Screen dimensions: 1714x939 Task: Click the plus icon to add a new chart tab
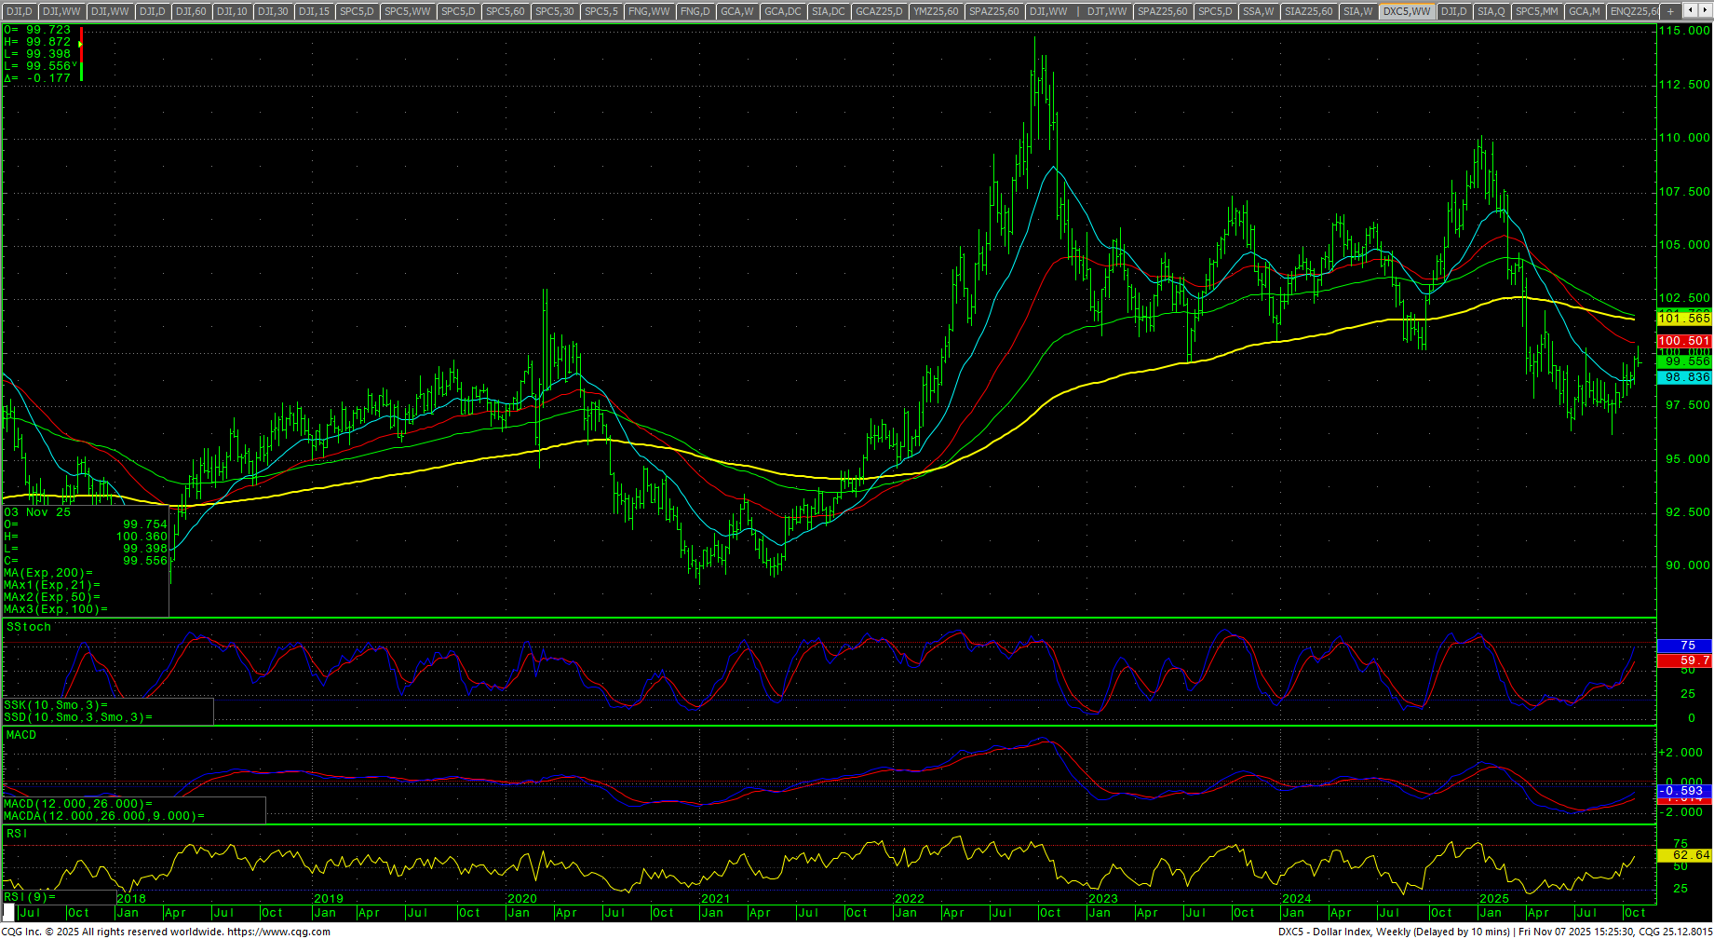coord(1671,11)
